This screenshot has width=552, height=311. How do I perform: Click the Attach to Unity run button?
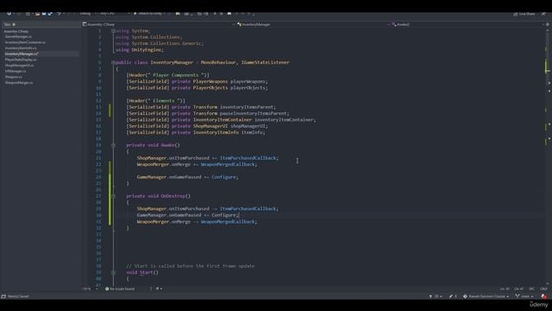pos(148,14)
